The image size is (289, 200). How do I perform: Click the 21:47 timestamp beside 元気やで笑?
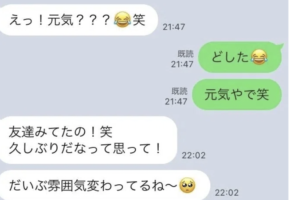pos(176,102)
